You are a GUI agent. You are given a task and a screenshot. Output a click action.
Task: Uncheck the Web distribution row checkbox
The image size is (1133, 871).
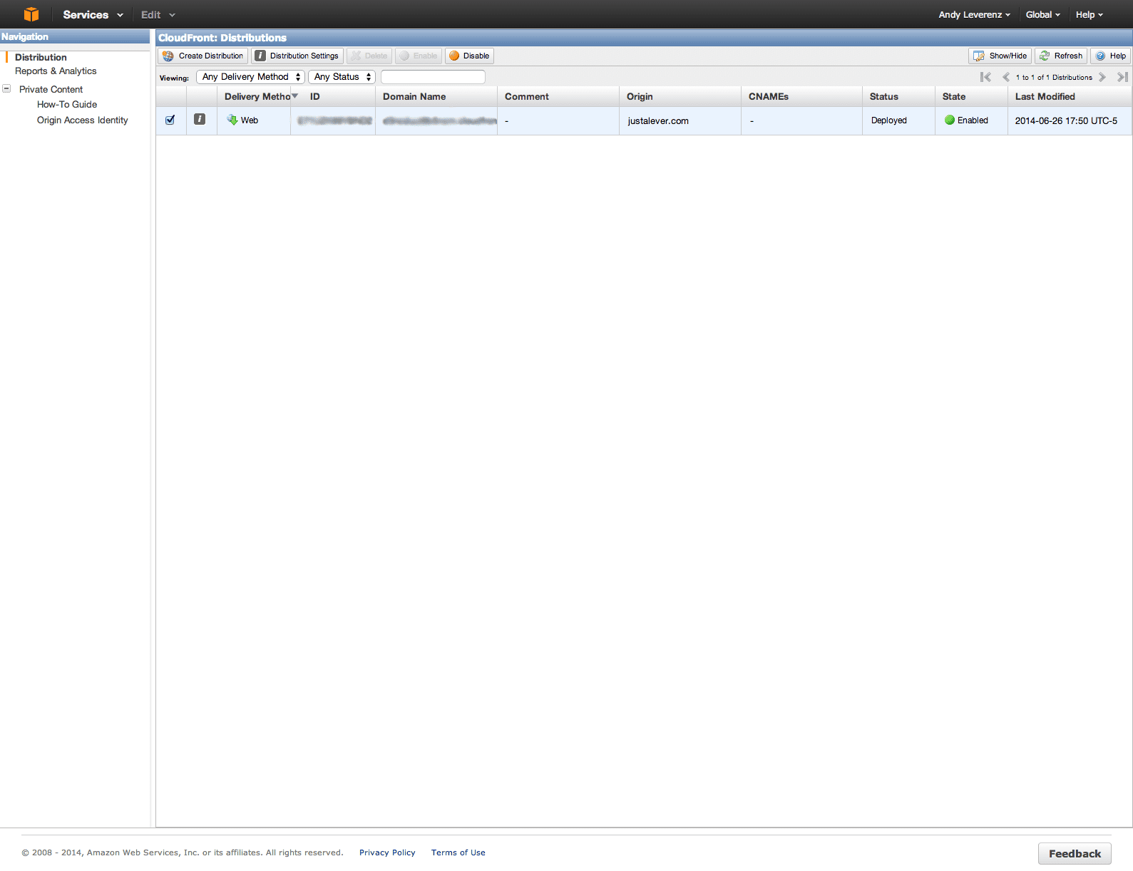(170, 120)
